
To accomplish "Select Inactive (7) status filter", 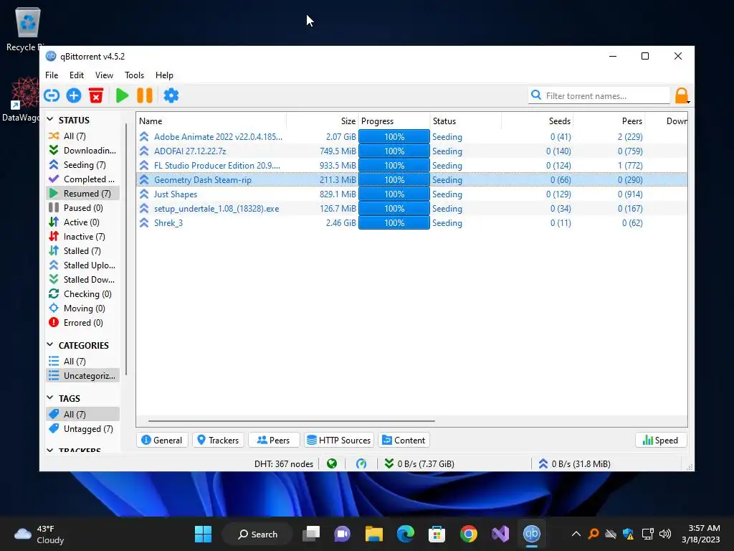I will [x=83, y=237].
